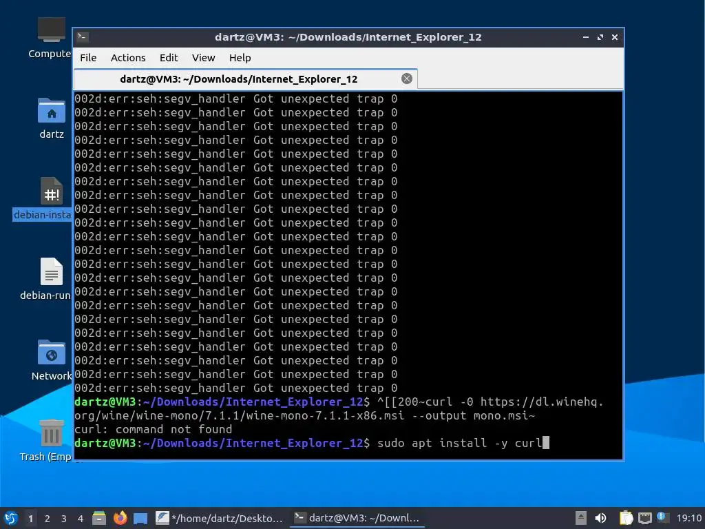705x529 pixels.
Task: Click the 'curl: command not found' line
Action: pyautogui.click(x=154, y=429)
